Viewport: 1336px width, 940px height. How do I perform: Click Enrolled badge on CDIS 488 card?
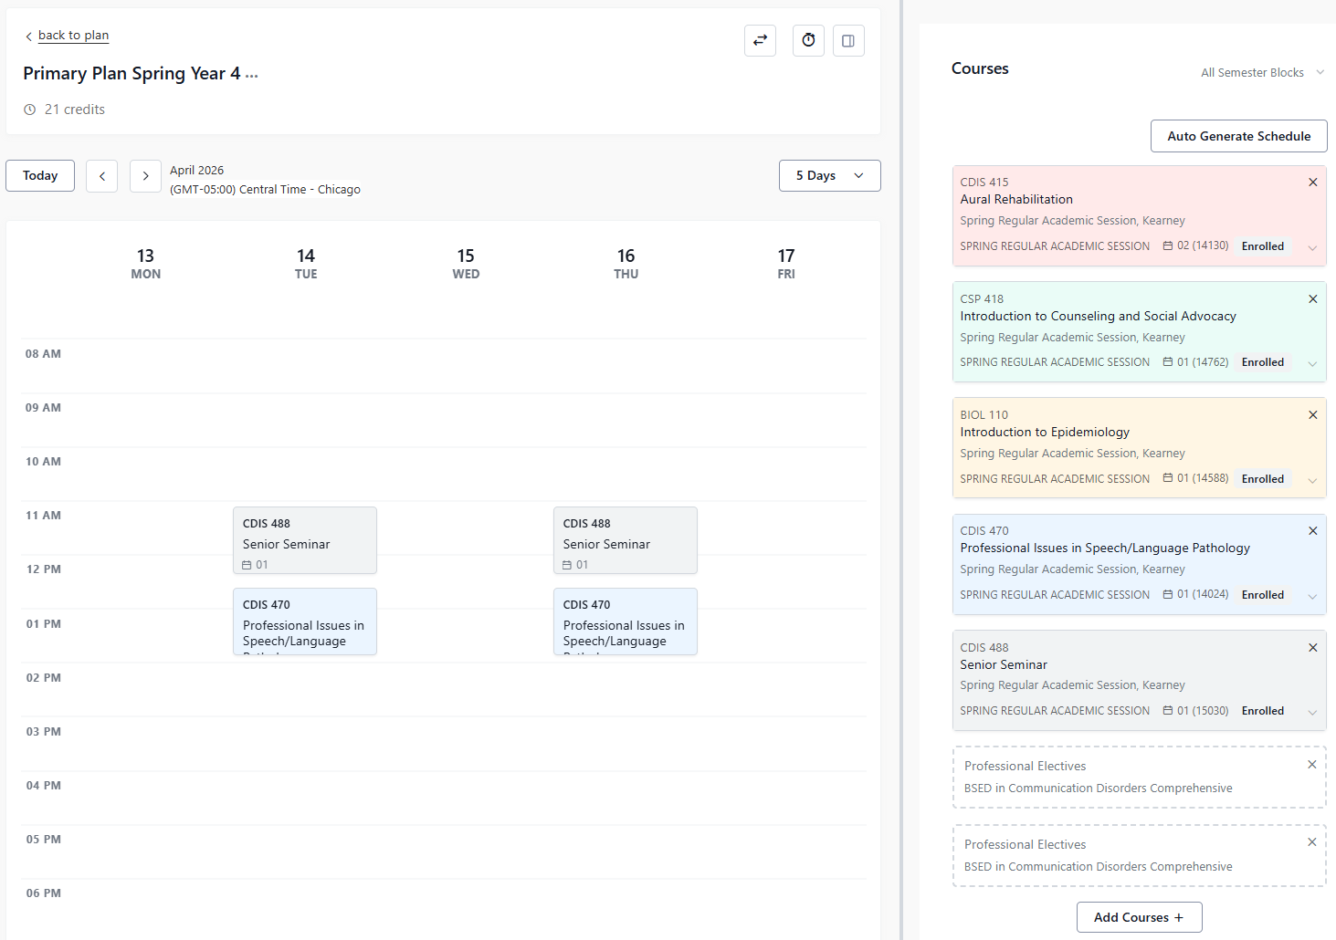coord(1263,711)
